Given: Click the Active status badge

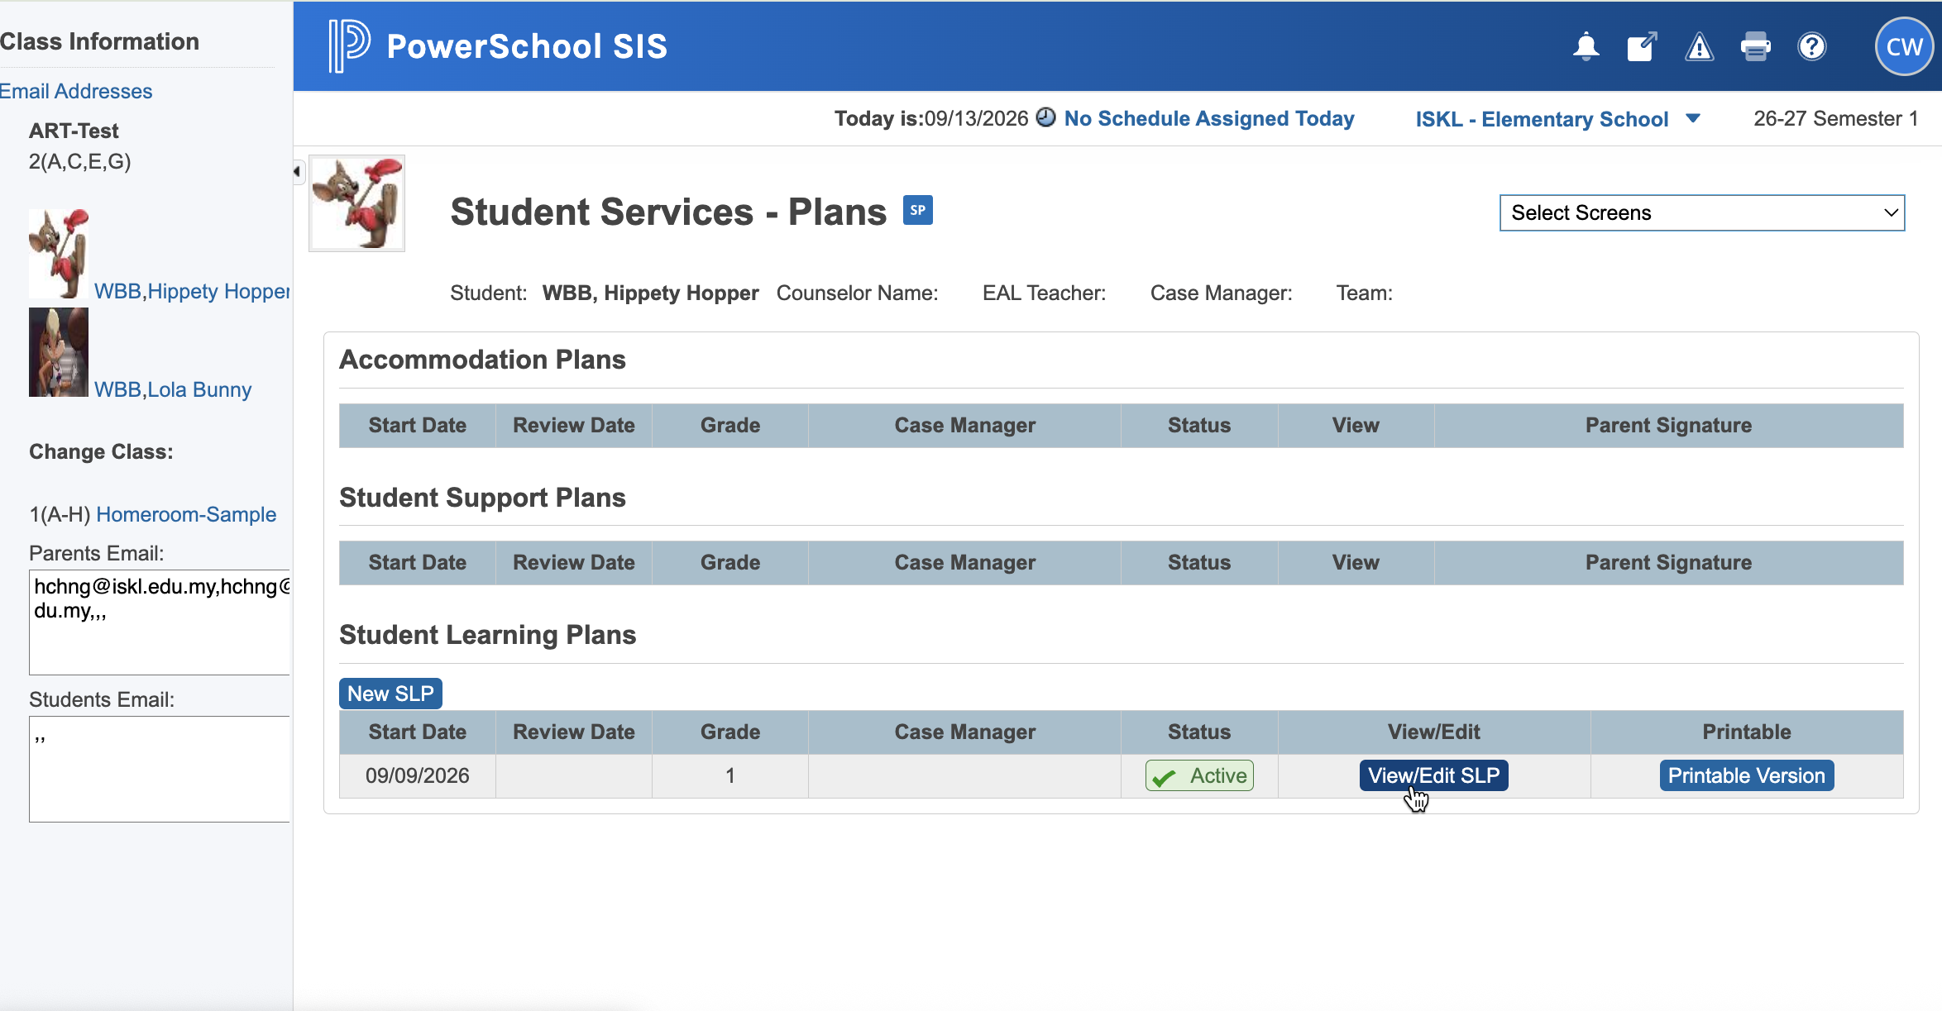Looking at the screenshot, I should pos(1199,775).
